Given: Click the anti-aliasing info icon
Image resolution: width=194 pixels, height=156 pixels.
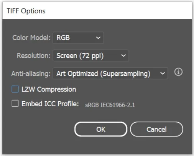Looking at the screenshot, I should 178,72.
